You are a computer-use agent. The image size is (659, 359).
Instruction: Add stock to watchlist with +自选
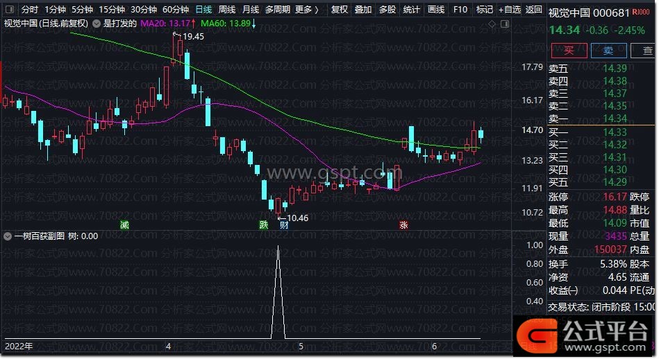point(510,9)
